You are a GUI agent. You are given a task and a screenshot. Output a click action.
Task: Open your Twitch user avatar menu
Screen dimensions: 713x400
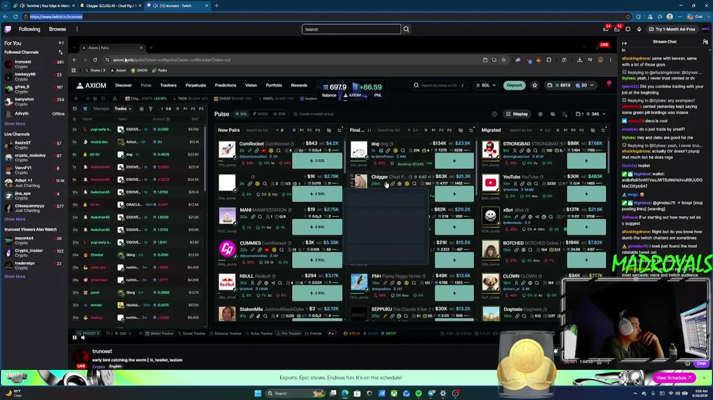tap(705, 29)
